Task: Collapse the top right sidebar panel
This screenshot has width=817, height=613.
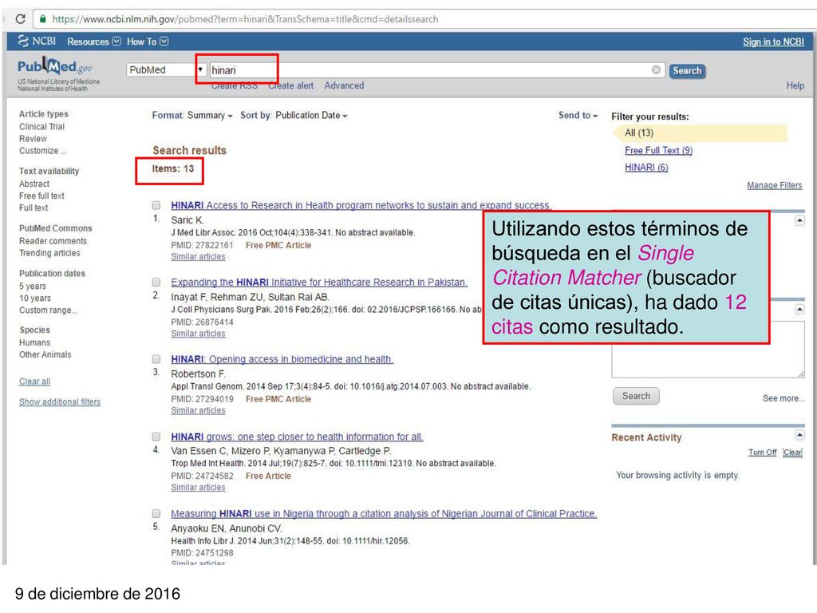Action: [x=799, y=220]
